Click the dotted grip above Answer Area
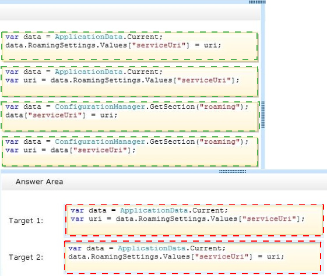The image size is (327, 276). pos(233,171)
